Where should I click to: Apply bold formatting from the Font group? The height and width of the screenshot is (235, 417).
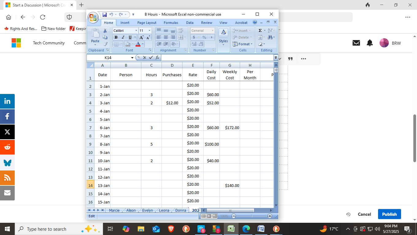click(116, 37)
